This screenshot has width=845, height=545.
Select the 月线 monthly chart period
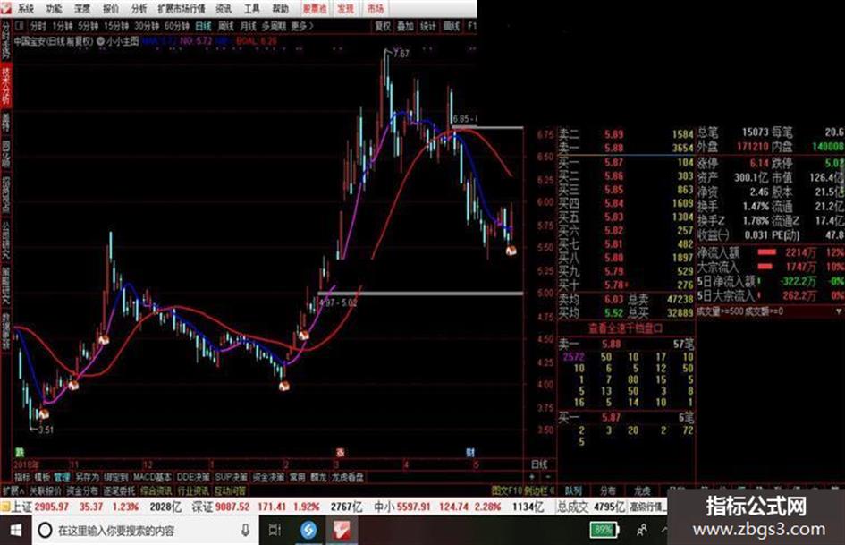click(248, 26)
